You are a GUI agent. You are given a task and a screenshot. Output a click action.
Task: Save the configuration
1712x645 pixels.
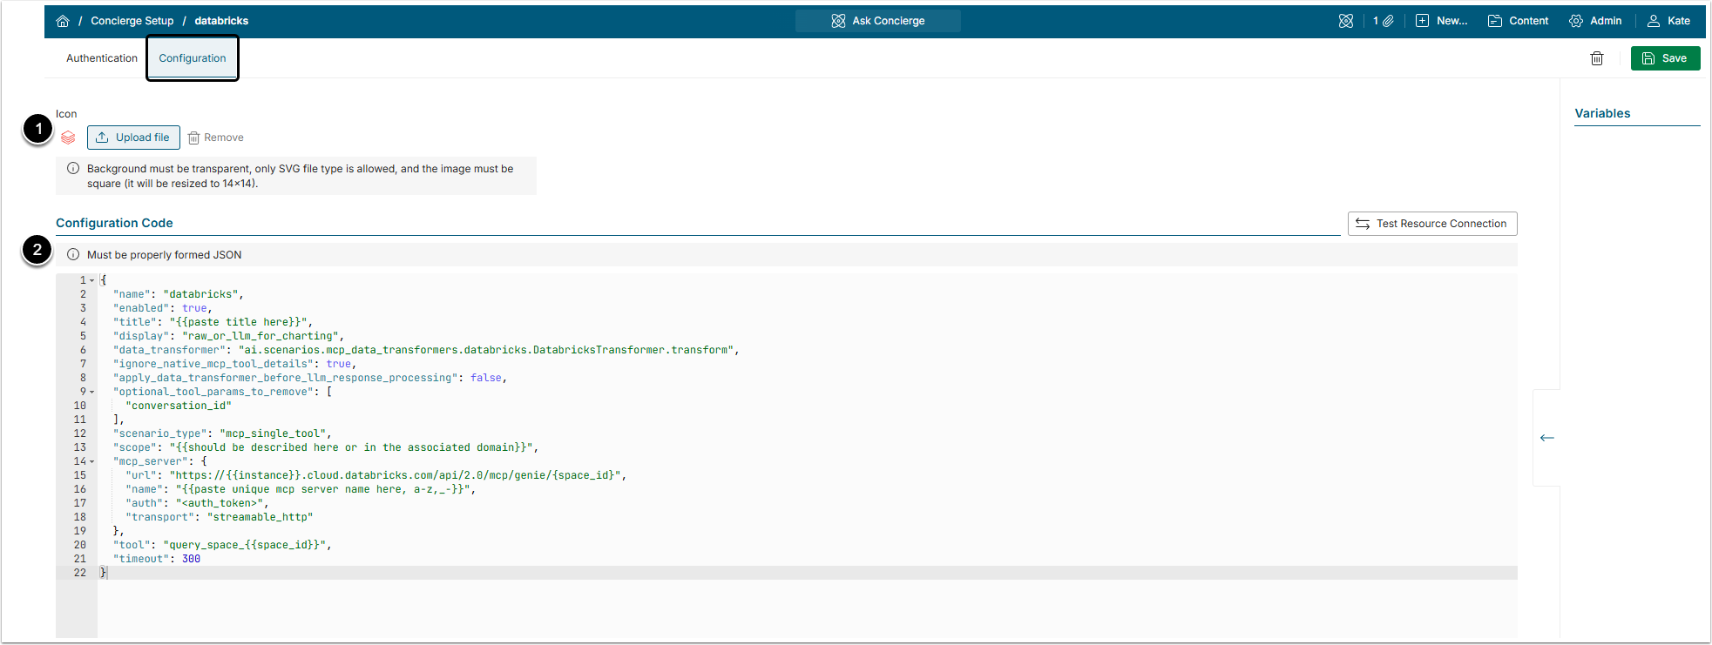[x=1665, y=58]
